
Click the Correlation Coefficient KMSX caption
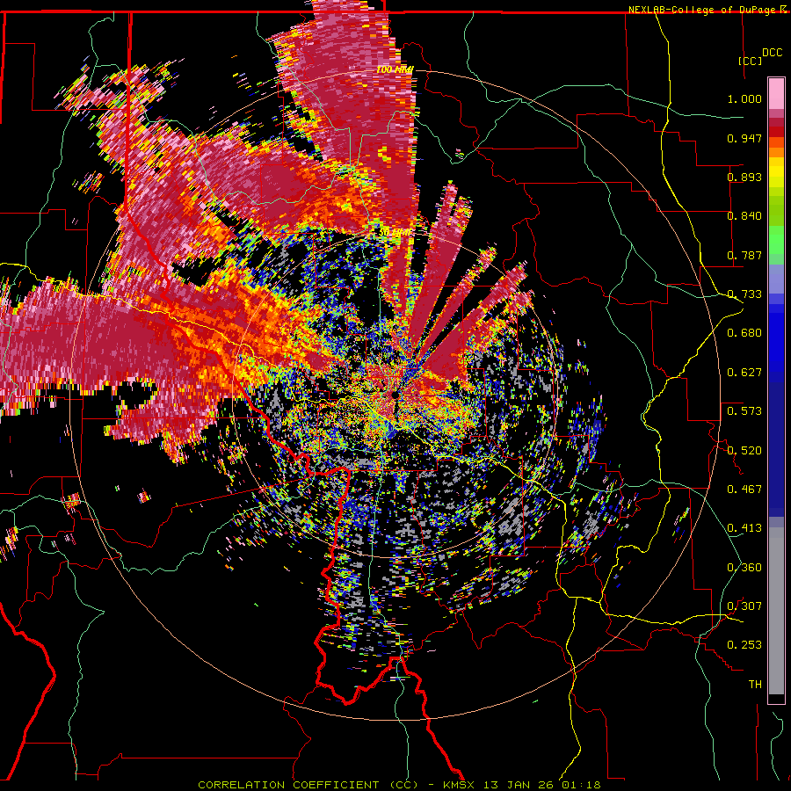pos(399,785)
